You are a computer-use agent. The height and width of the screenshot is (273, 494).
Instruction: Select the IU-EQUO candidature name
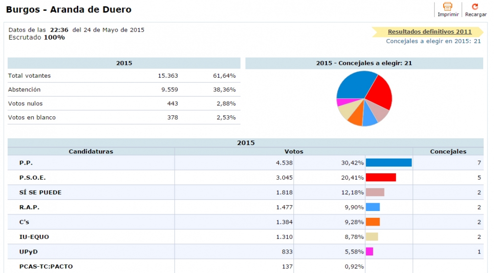34,237
